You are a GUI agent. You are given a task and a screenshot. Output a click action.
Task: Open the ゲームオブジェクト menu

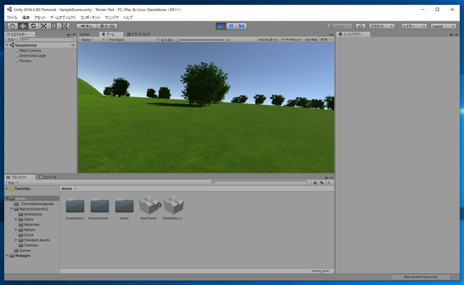63,18
